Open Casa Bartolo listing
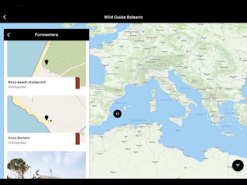The image size is (247, 185). click(x=19, y=138)
